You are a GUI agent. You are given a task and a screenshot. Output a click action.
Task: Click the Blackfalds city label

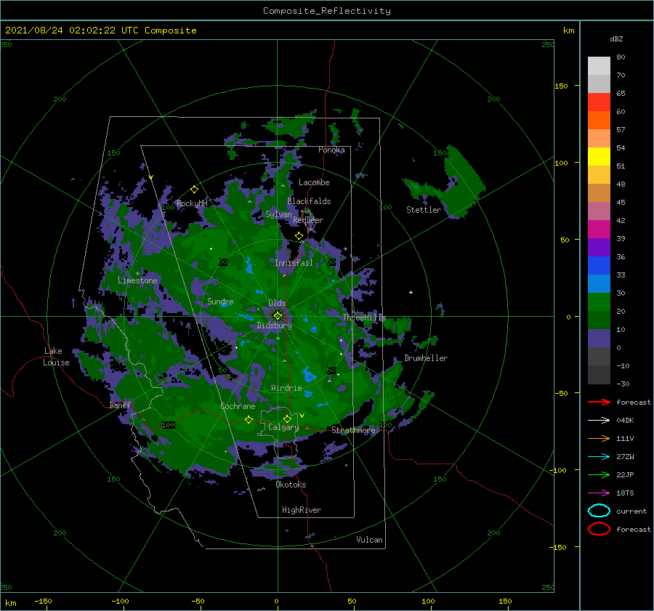click(309, 201)
